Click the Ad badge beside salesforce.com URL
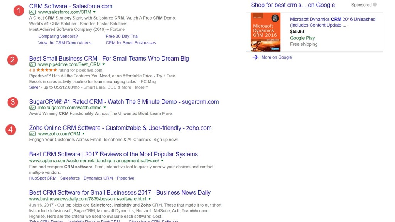395x222 pixels. (x=32, y=12)
